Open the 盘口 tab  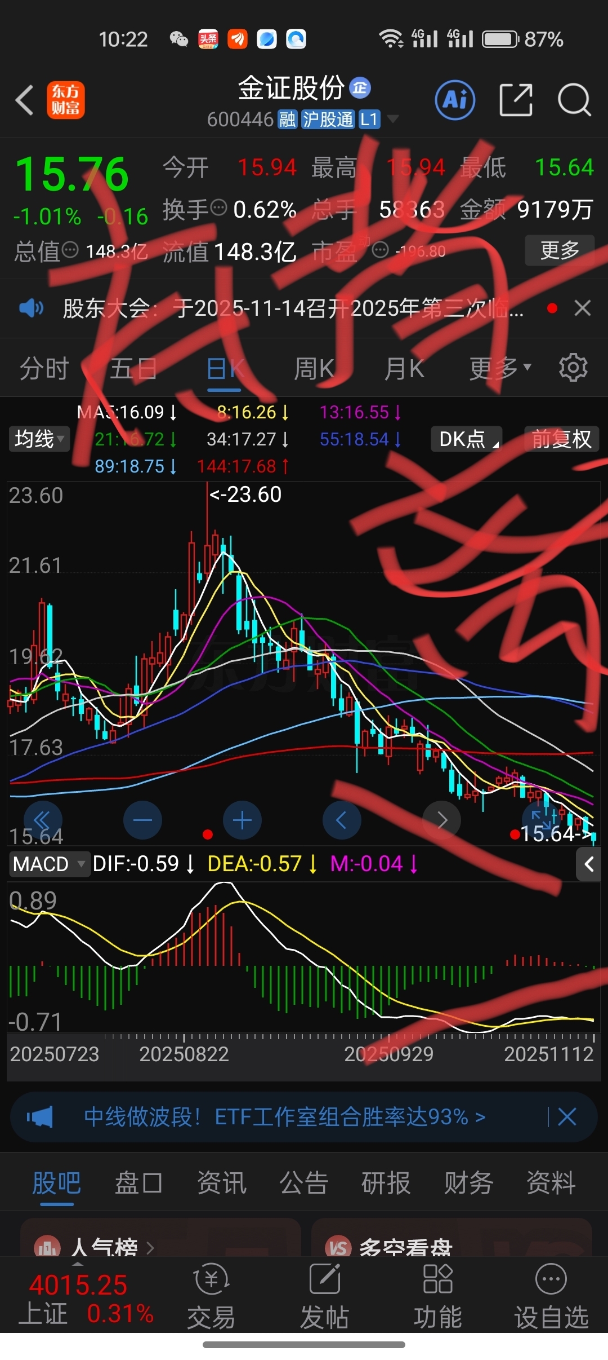pyautogui.click(x=139, y=1182)
